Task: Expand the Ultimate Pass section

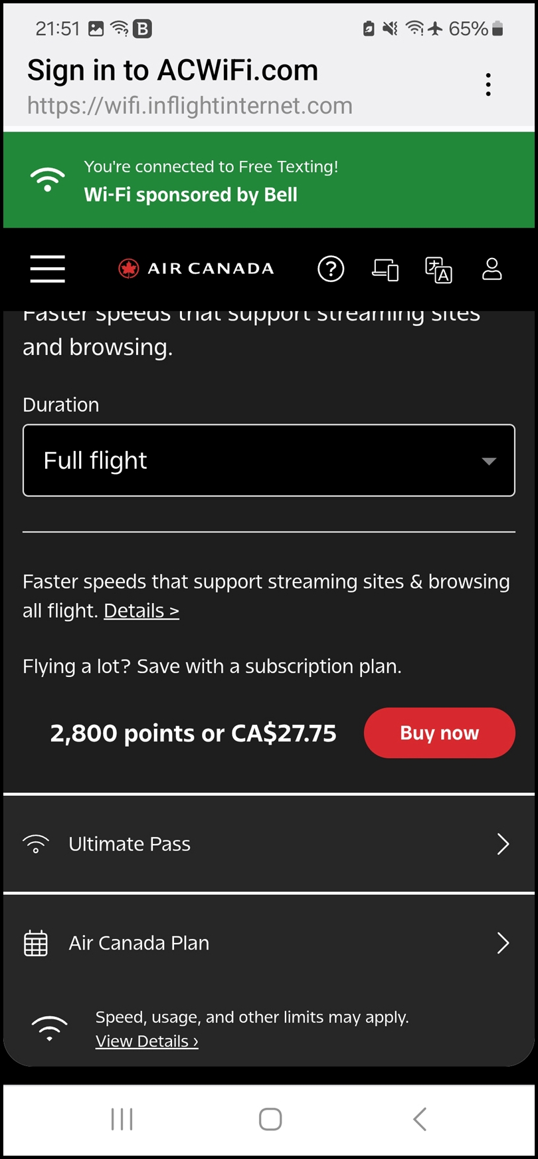Action: 269,844
